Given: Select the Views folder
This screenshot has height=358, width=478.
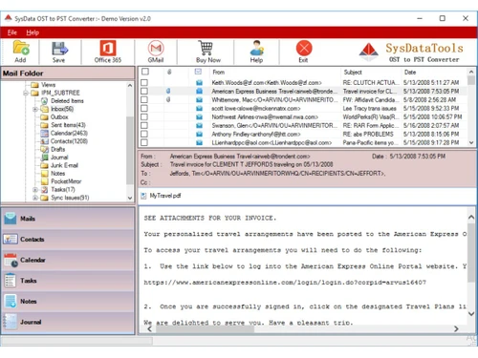Looking at the screenshot, I should pyautogui.click(x=48, y=85).
